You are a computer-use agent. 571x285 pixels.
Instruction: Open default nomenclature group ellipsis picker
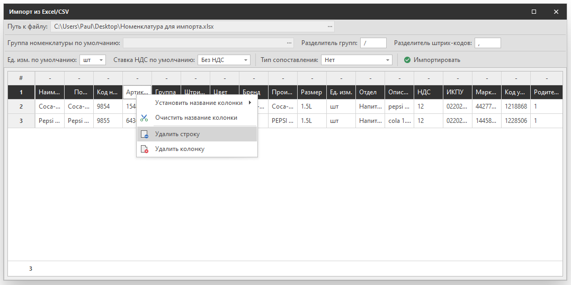click(289, 43)
